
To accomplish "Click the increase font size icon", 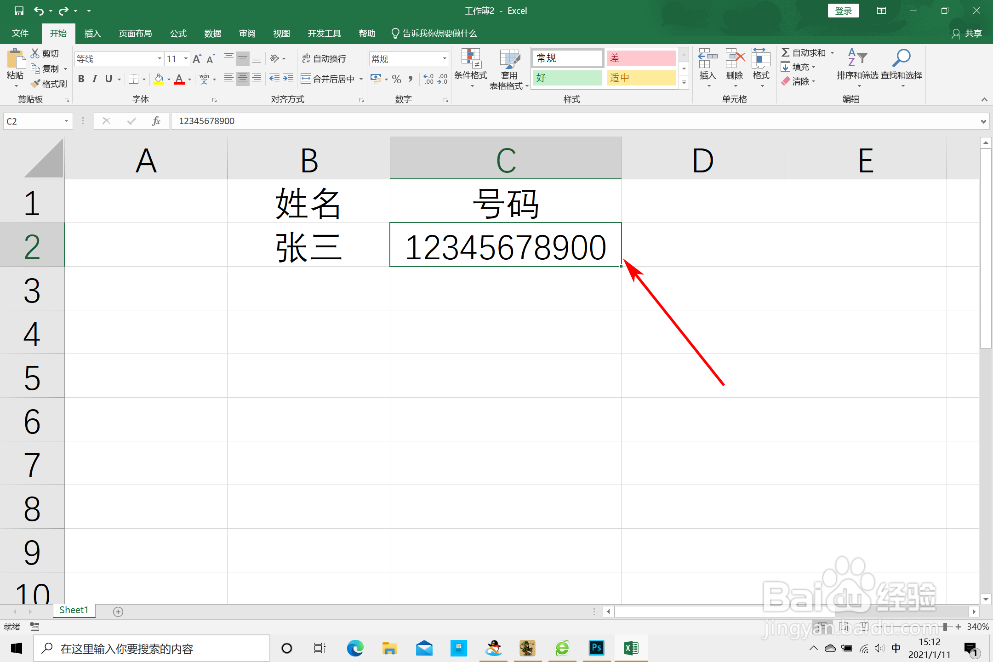I will coord(197,59).
